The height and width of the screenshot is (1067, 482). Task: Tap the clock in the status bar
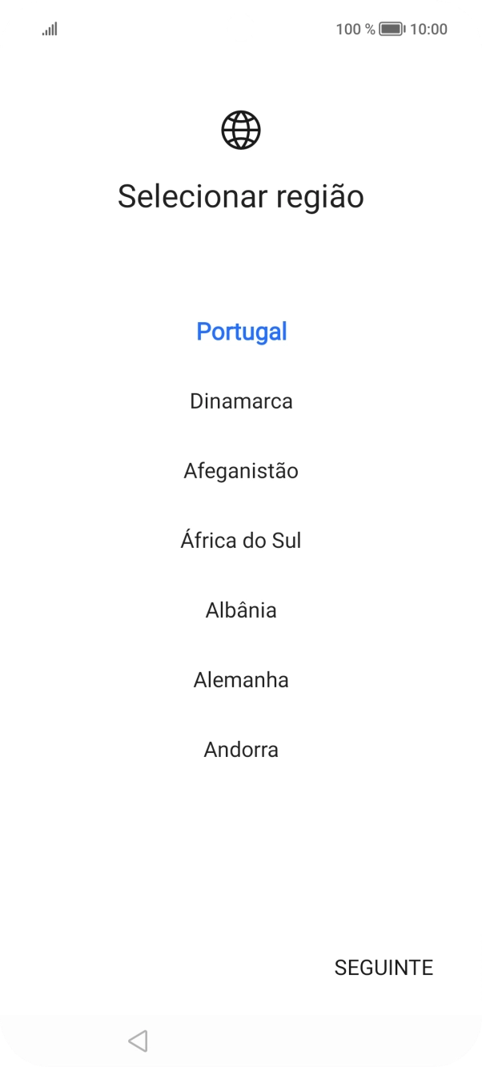point(430,29)
